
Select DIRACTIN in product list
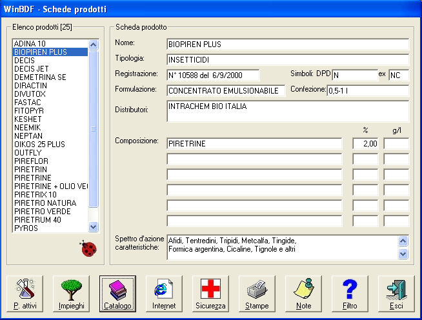(x=50, y=86)
